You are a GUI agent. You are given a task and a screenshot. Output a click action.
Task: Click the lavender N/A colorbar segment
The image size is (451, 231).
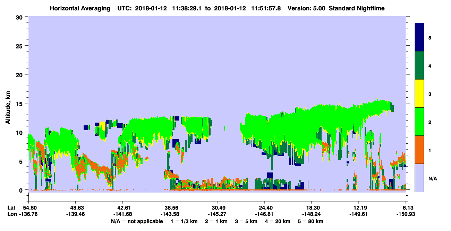click(x=419, y=178)
